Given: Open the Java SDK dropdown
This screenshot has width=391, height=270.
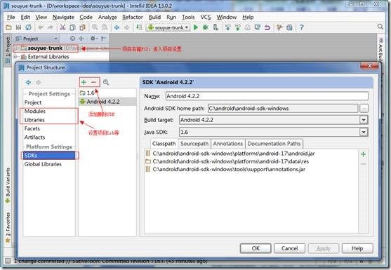Looking at the screenshot, I should [x=364, y=132].
